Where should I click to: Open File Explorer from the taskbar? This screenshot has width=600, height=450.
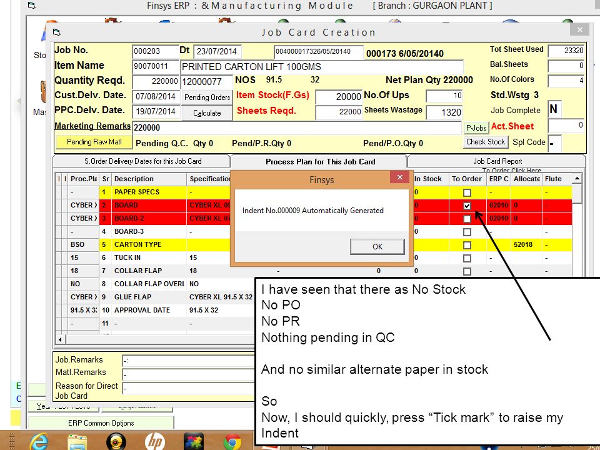[77, 442]
